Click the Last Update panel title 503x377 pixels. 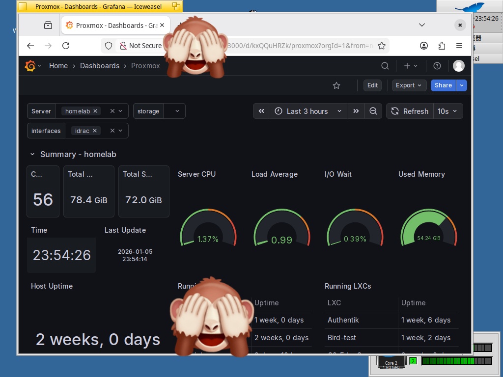point(125,230)
